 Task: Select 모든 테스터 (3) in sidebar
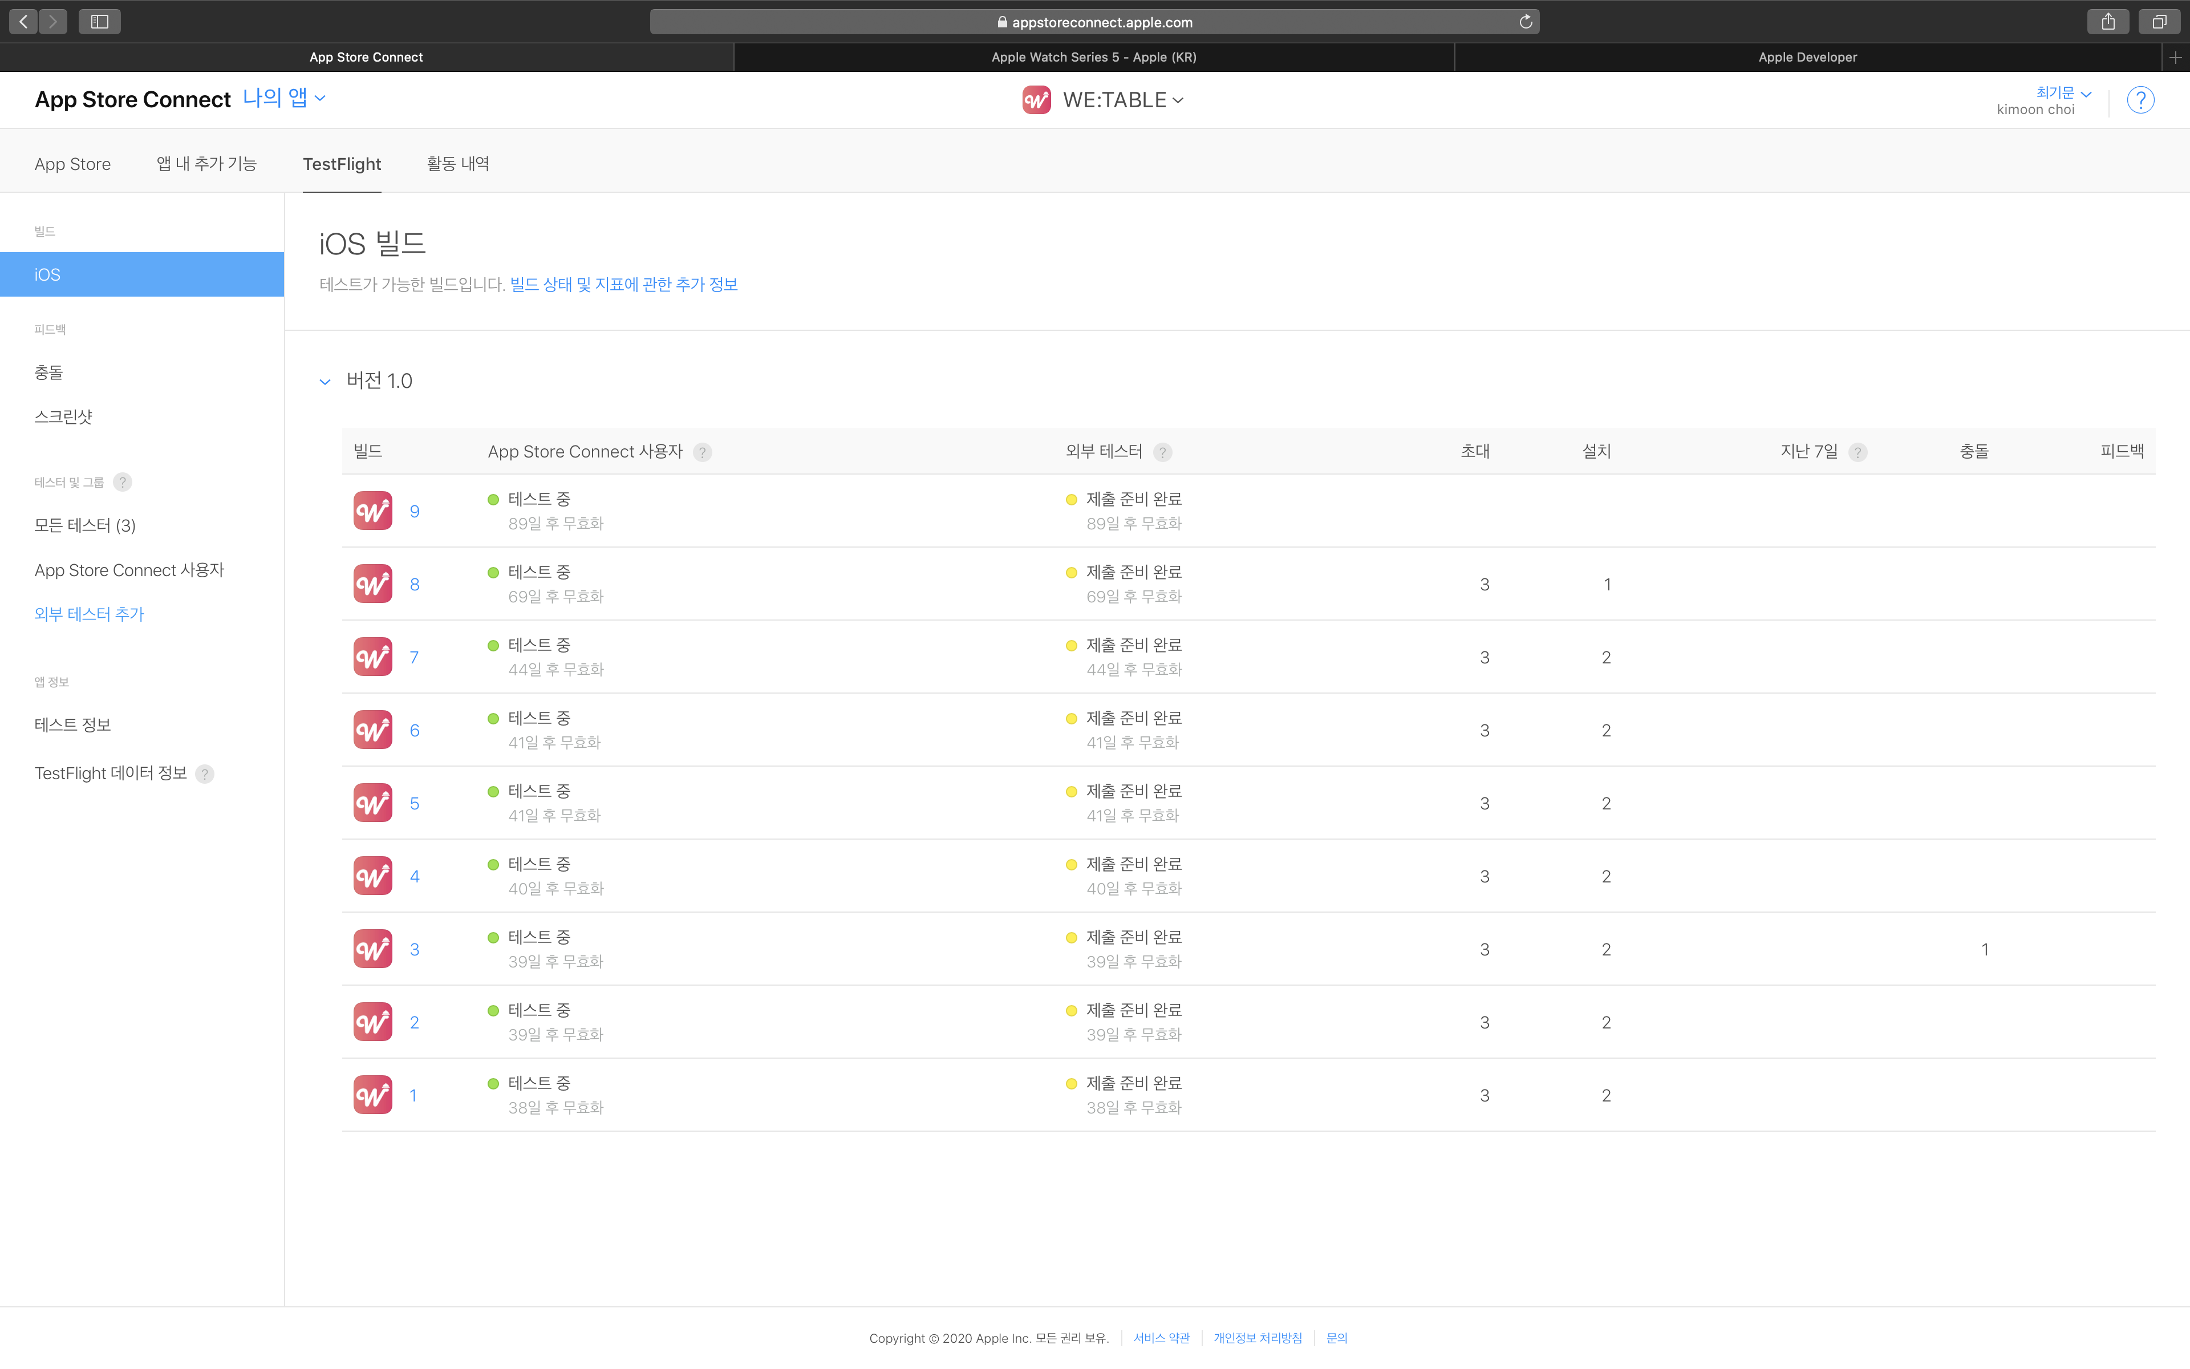click(85, 525)
